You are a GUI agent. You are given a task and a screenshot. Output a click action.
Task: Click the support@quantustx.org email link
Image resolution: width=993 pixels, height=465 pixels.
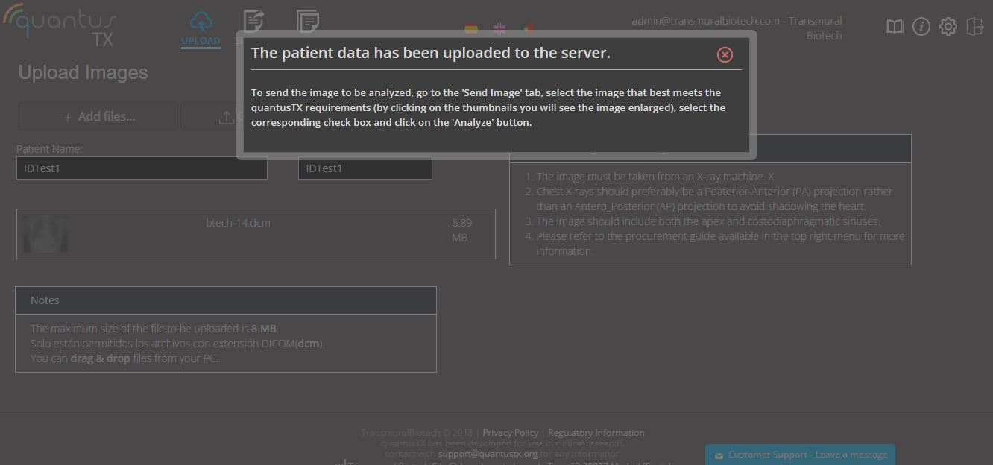(x=488, y=453)
